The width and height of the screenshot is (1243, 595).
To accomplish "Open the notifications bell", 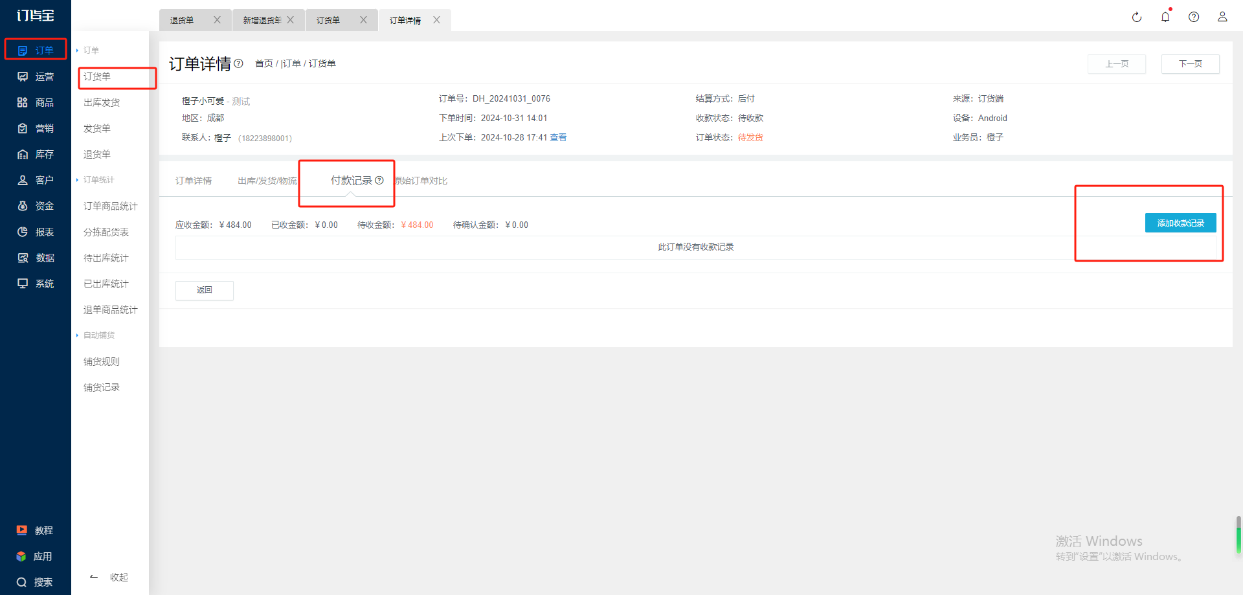I will pyautogui.click(x=1165, y=17).
